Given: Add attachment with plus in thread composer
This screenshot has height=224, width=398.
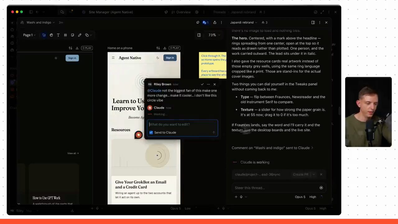Looking at the screenshot, I should point(236,197).
